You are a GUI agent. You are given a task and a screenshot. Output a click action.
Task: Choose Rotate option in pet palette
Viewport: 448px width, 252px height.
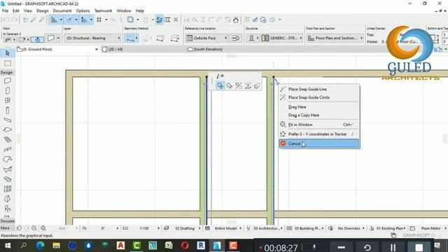coord(229,85)
